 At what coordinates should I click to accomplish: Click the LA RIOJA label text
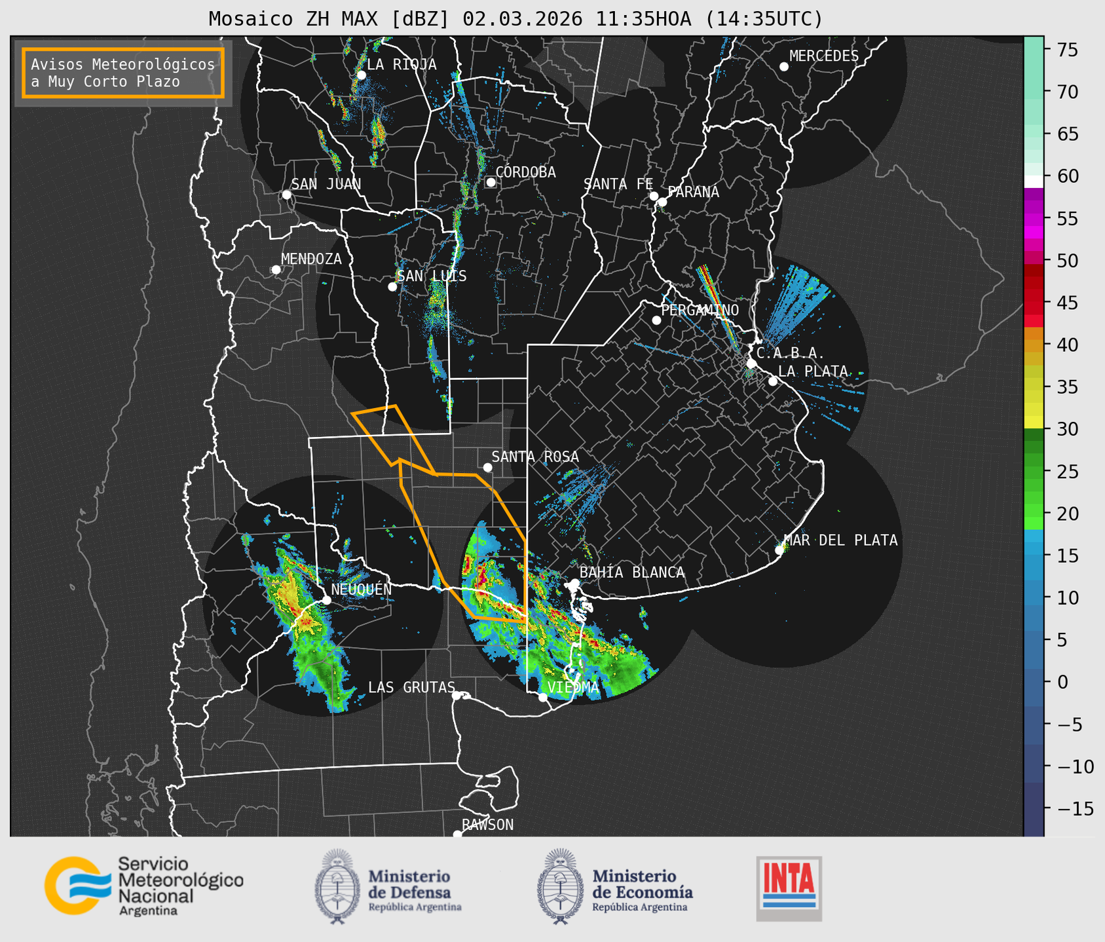pos(402,64)
